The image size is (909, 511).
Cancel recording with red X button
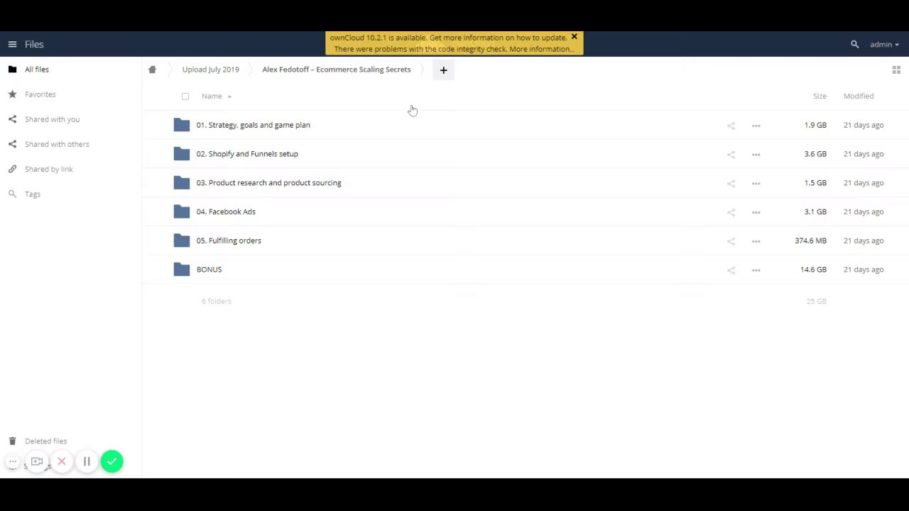62,461
